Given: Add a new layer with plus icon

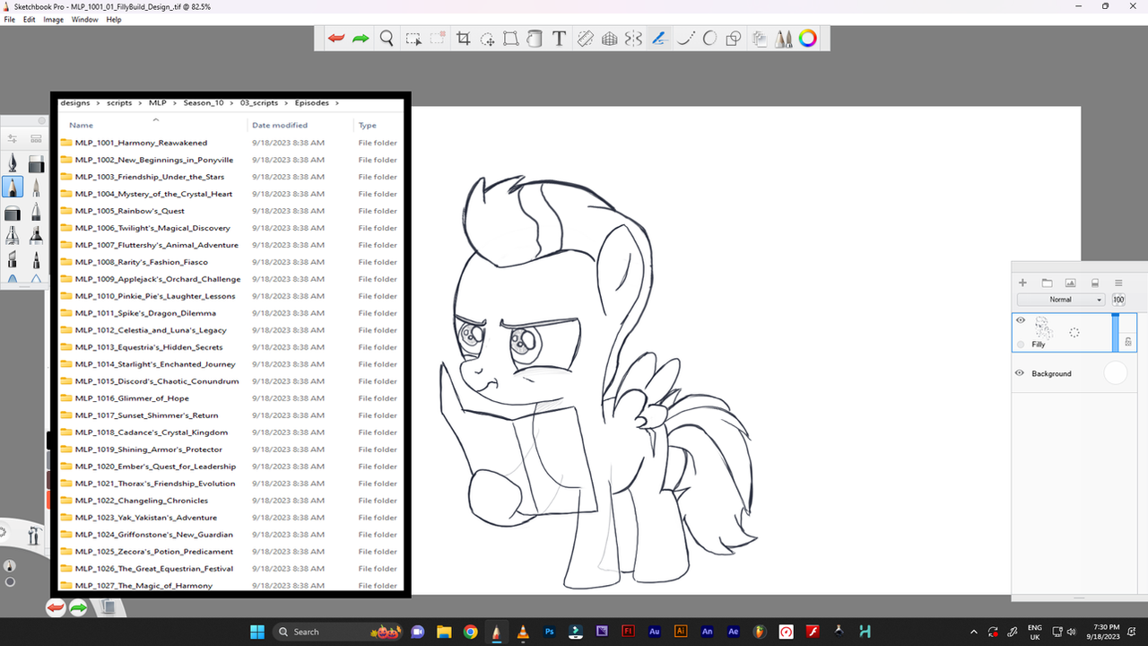Looking at the screenshot, I should (1022, 283).
